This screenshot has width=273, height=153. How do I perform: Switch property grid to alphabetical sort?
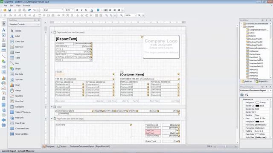pos(247,95)
